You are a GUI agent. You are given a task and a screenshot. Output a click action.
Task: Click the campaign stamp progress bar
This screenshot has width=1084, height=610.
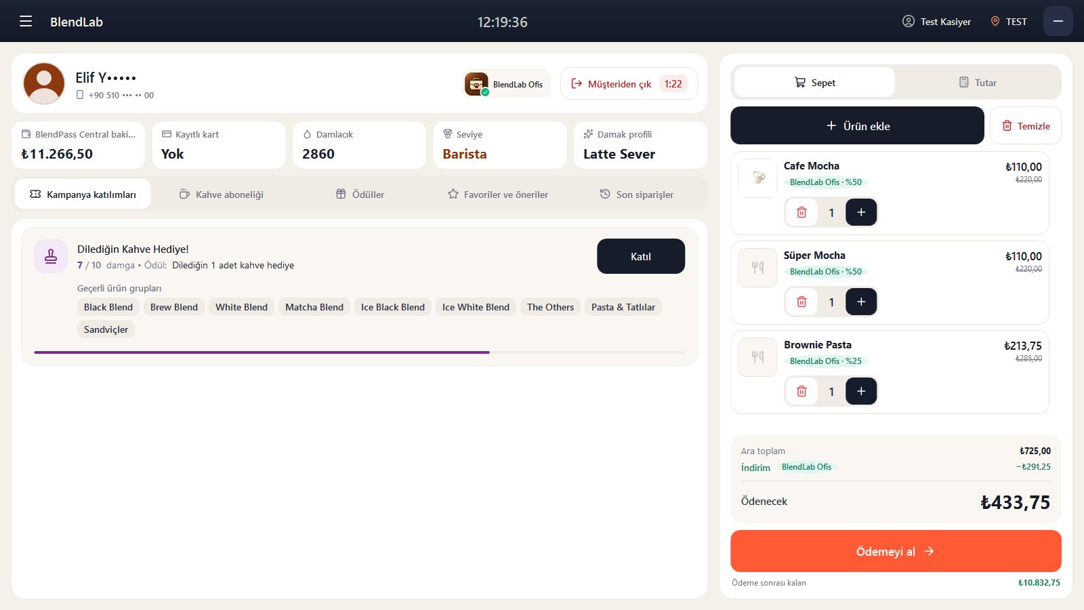click(359, 352)
